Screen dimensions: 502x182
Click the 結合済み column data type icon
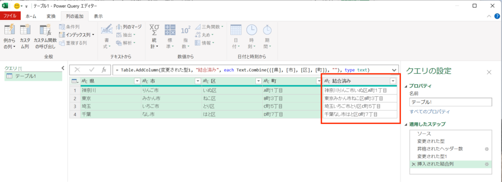click(327, 81)
